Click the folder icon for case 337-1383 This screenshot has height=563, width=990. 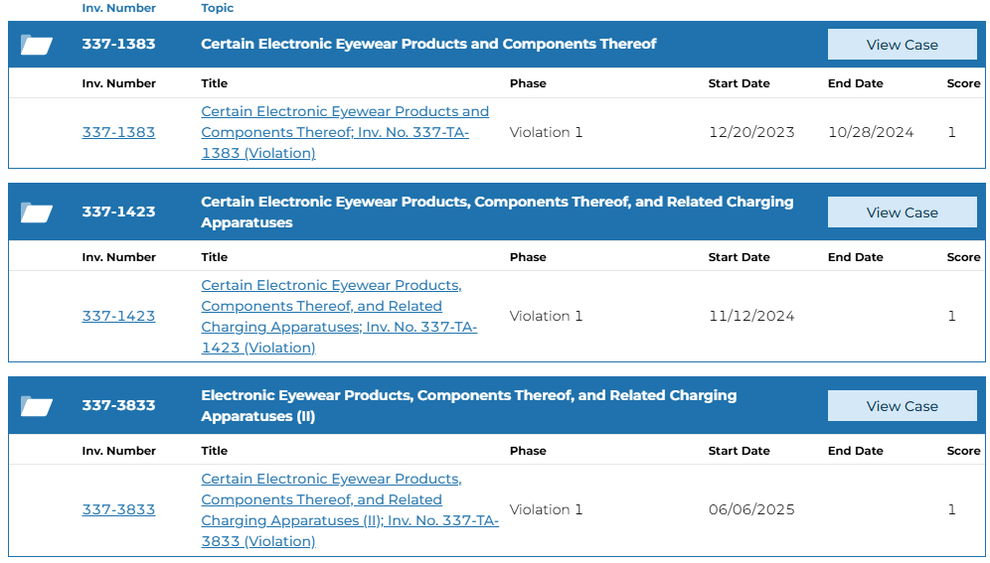tap(36, 45)
